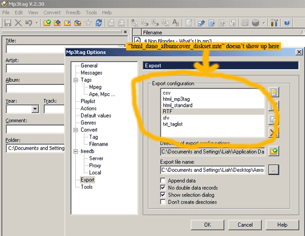
Task: Click the Filename column header
Action: click(223, 33)
